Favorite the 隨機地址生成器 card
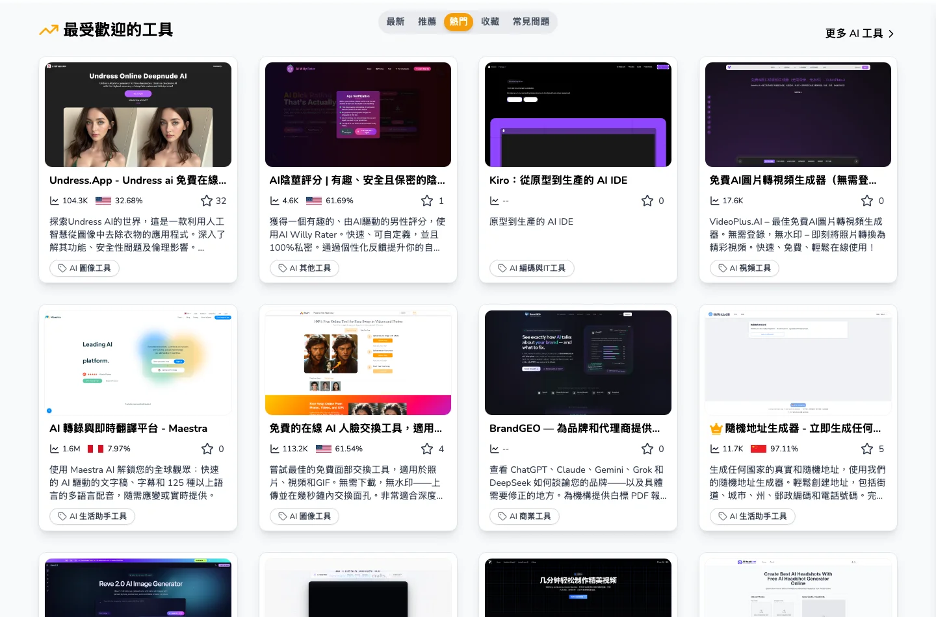The width and height of the screenshot is (936, 617). (867, 449)
